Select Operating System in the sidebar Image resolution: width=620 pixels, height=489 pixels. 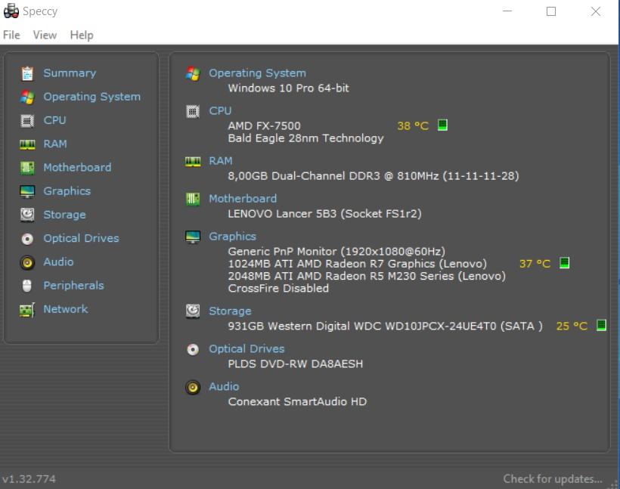[91, 97]
